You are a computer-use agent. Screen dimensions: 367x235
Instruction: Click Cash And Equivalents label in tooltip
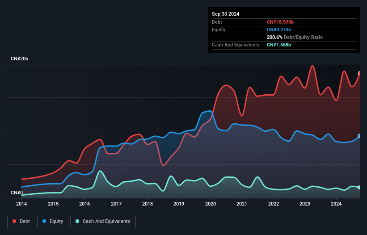click(236, 45)
